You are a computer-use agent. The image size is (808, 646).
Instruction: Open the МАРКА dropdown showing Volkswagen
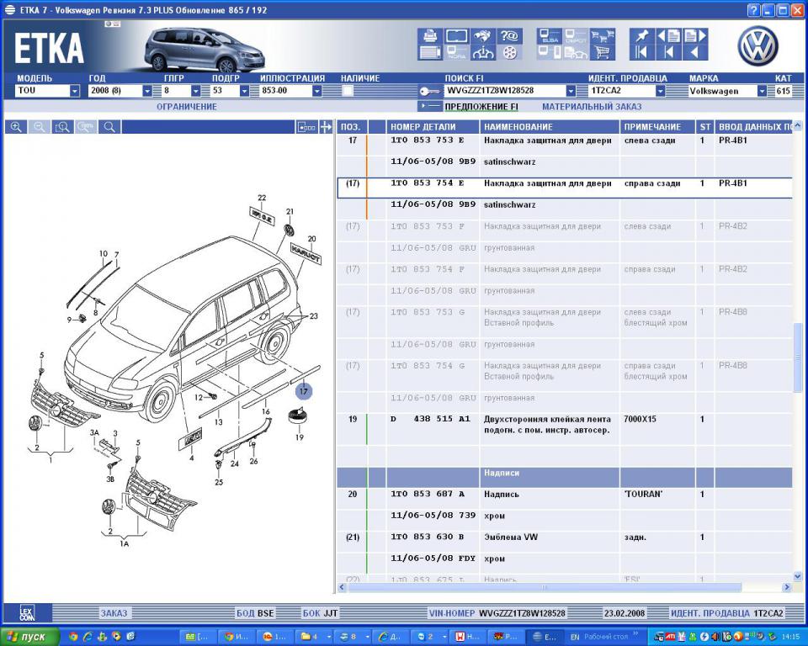tap(762, 91)
